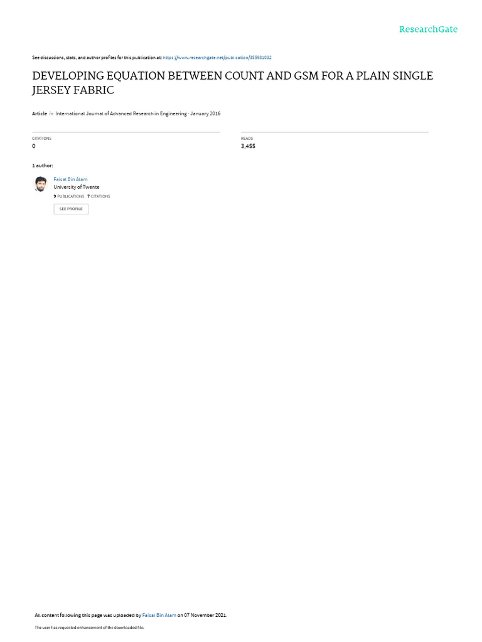Click the article title heading

[x=232, y=83]
